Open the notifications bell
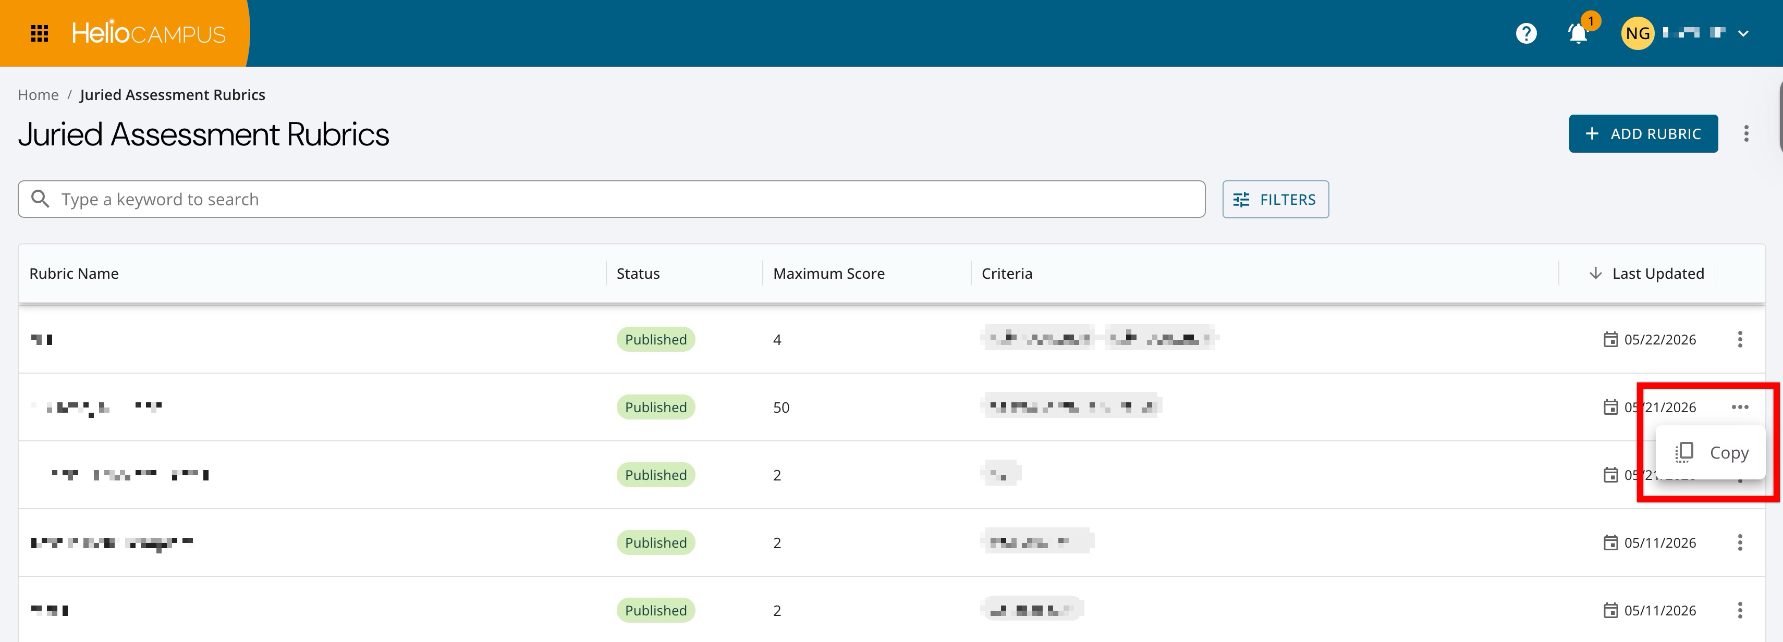This screenshot has height=642, width=1783. 1578,33
